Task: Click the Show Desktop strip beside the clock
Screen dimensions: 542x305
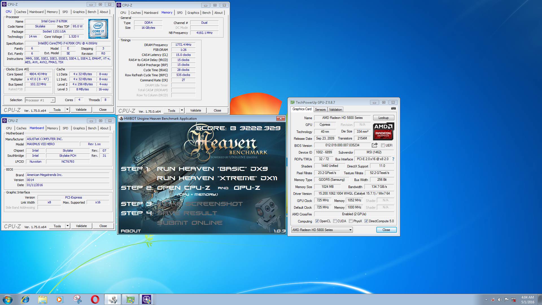Action: [540, 299]
